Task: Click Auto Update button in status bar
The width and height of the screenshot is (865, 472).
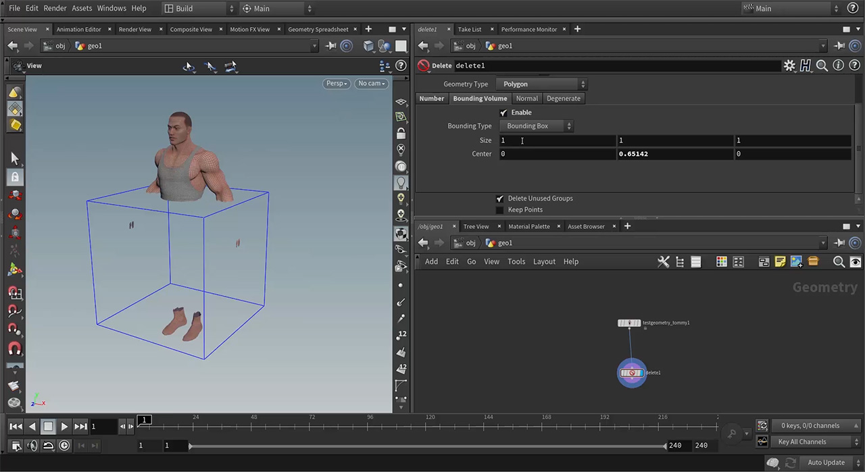Action: 826,463
